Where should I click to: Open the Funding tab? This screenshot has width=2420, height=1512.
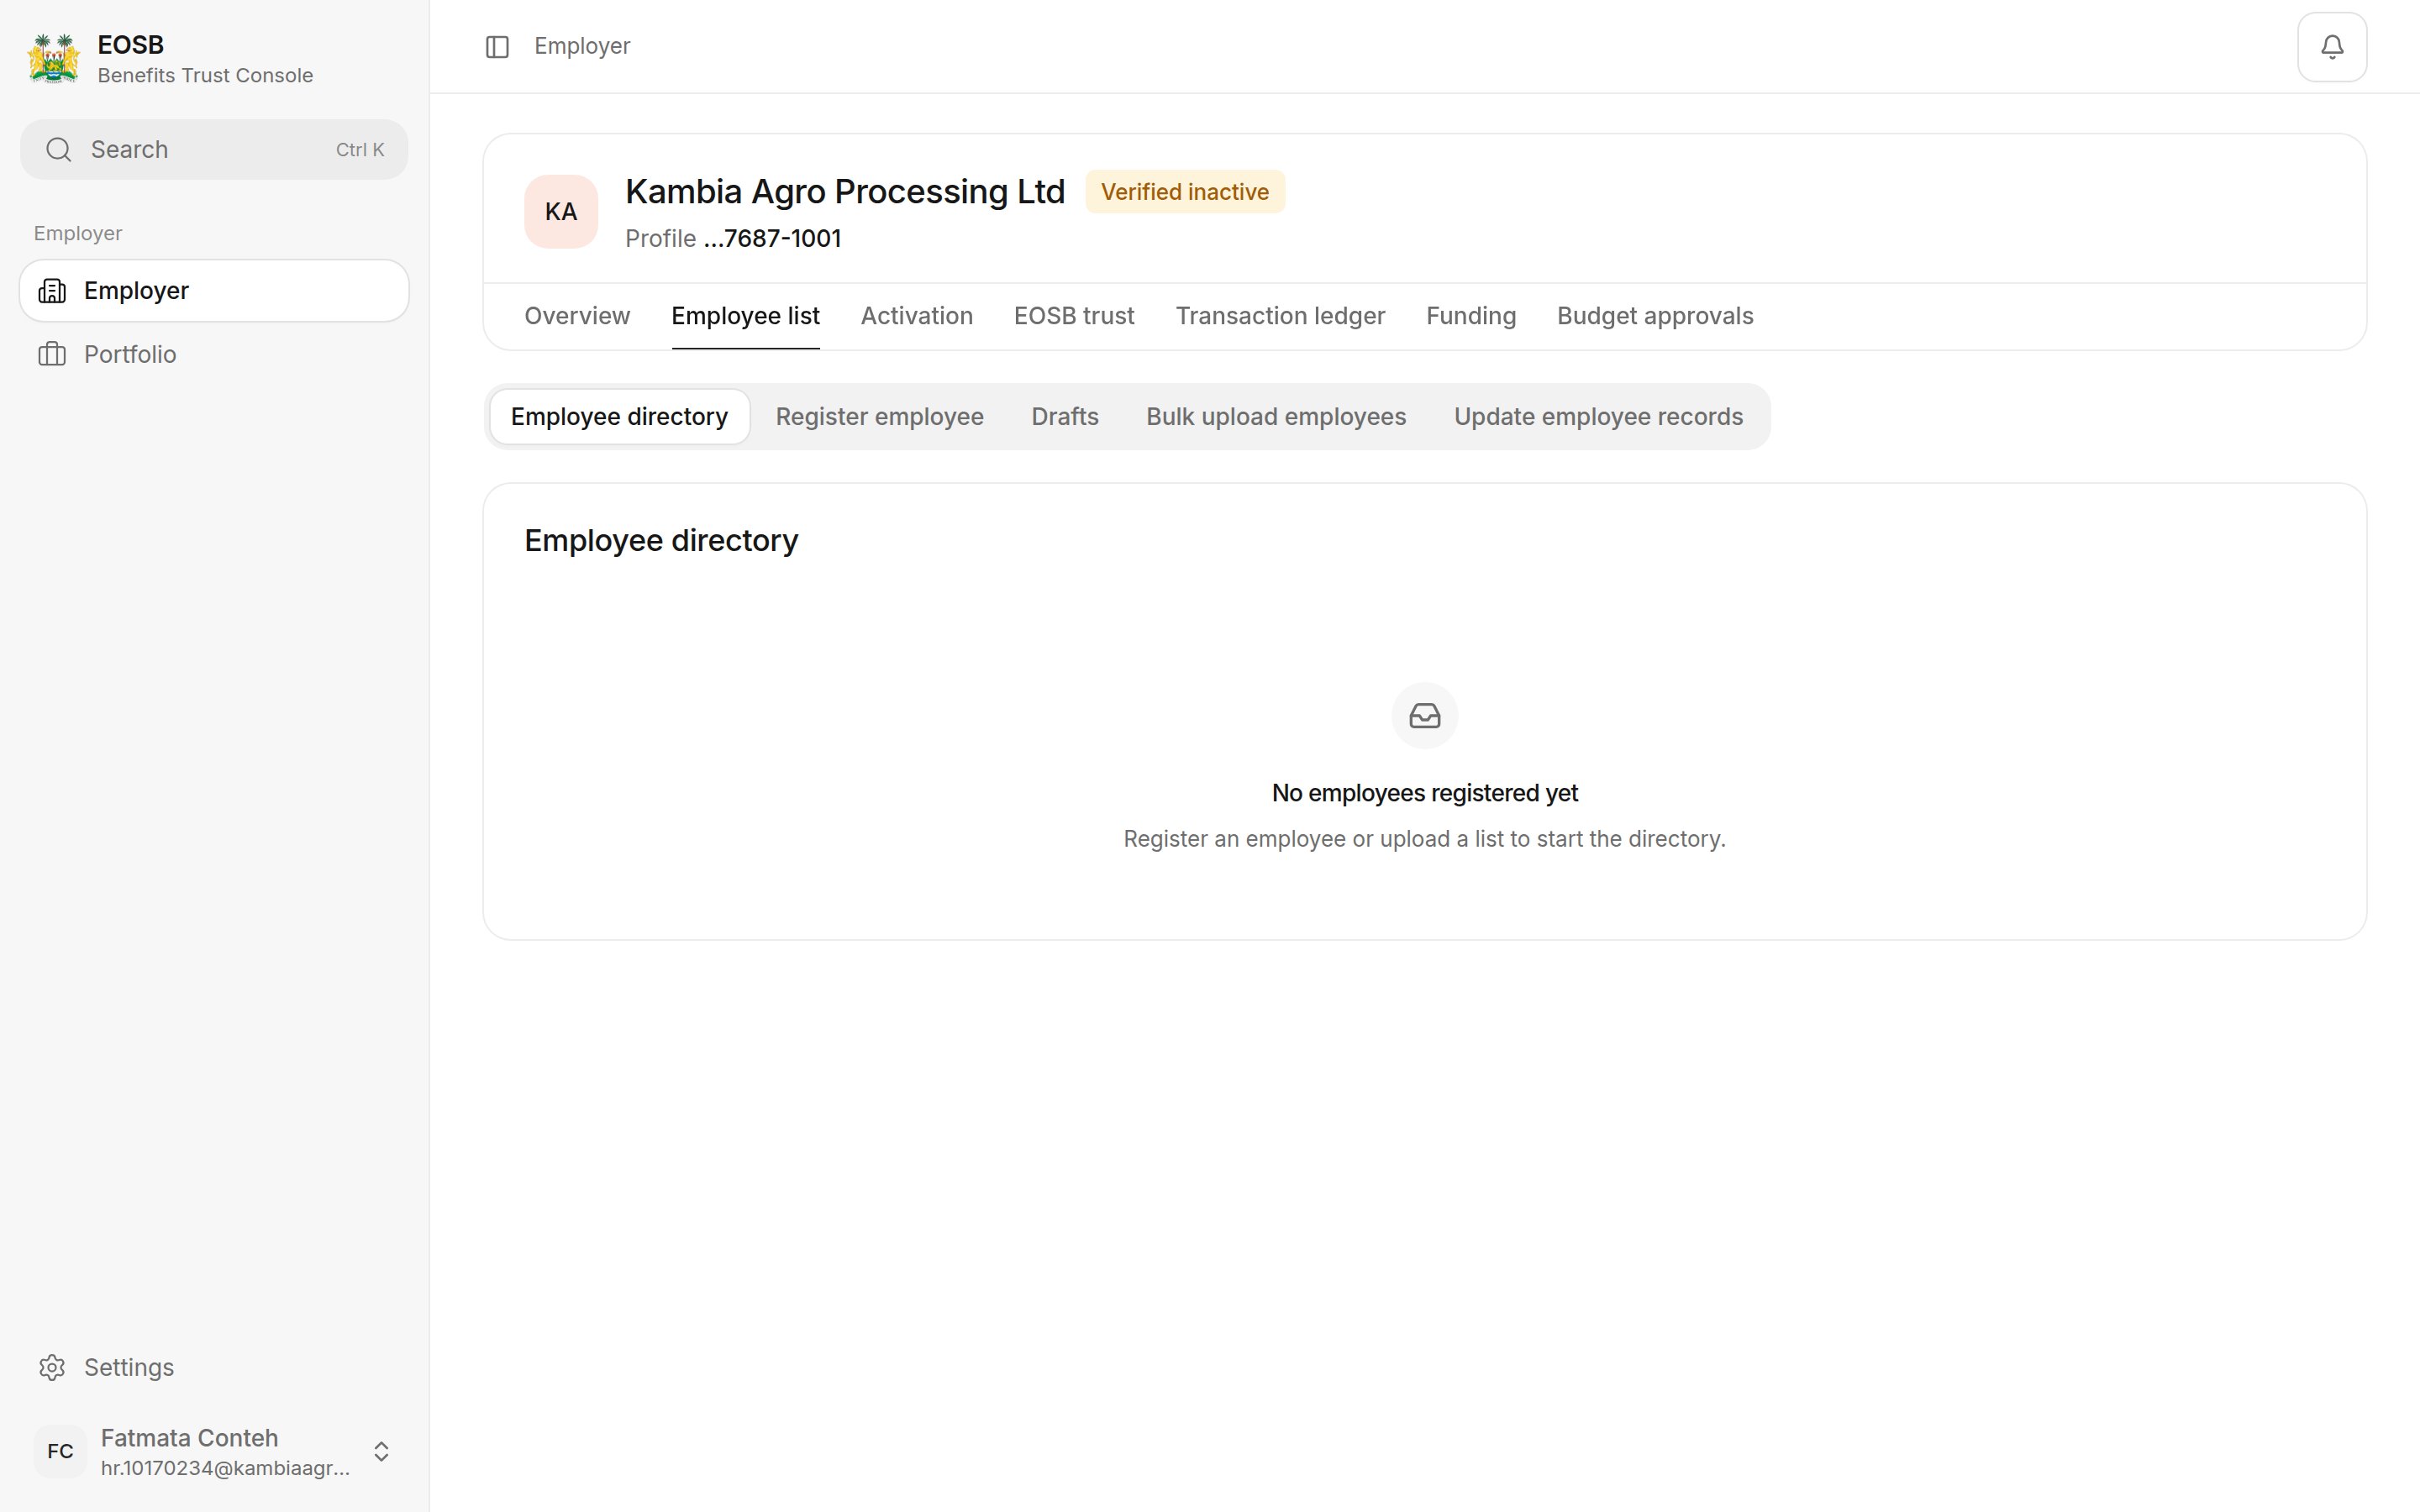pyautogui.click(x=1470, y=316)
